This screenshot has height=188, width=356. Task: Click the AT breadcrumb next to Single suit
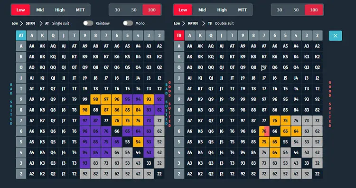click(47, 23)
